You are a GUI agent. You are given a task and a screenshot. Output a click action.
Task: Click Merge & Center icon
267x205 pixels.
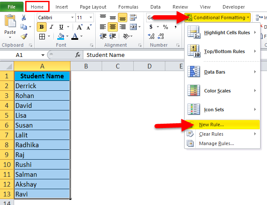(x=133, y=27)
